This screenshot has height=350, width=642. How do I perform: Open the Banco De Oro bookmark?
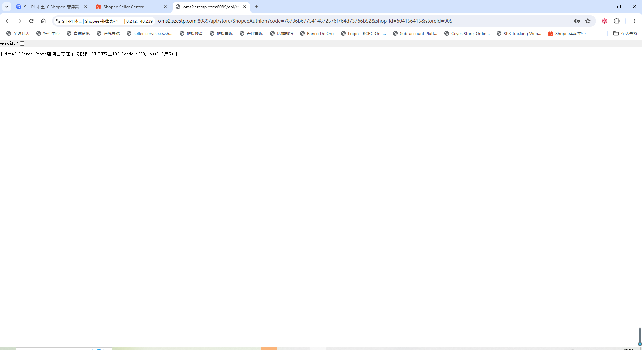click(317, 34)
